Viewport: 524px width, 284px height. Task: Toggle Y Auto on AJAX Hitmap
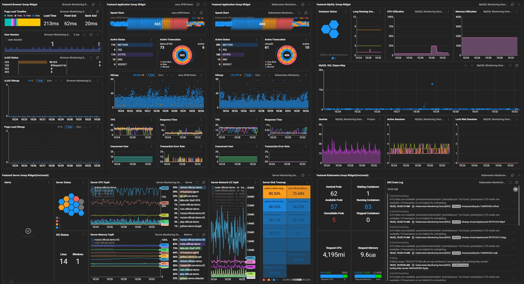40,81
